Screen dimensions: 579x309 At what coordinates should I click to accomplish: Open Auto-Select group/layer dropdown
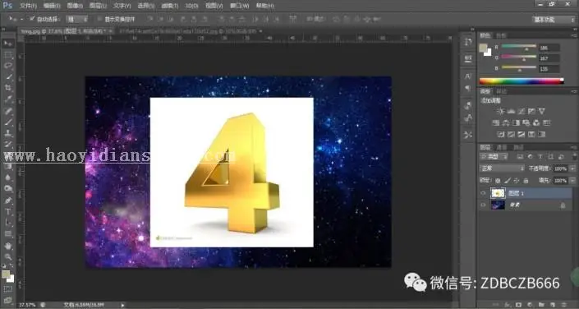[x=77, y=19]
